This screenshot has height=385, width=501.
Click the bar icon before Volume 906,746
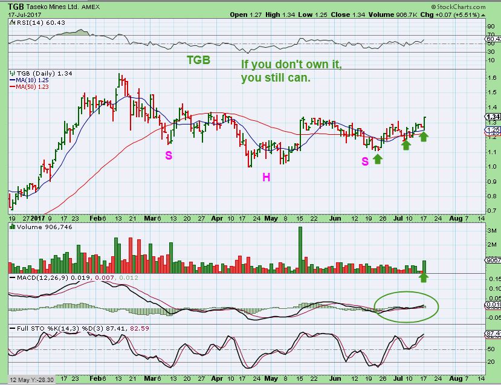click(13, 227)
